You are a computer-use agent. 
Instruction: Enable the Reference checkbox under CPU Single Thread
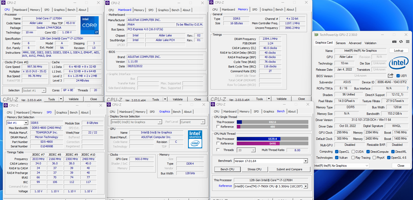click(x=218, y=126)
